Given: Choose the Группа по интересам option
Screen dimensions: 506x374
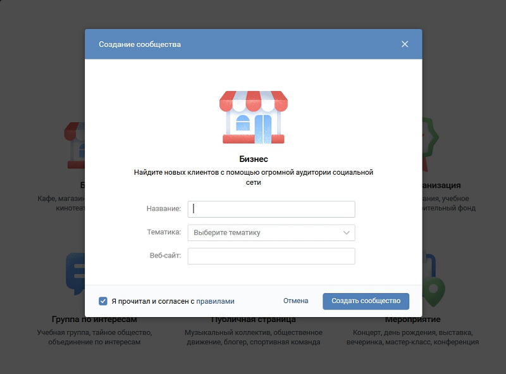Looking at the screenshot, I should click(x=94, y=320).
